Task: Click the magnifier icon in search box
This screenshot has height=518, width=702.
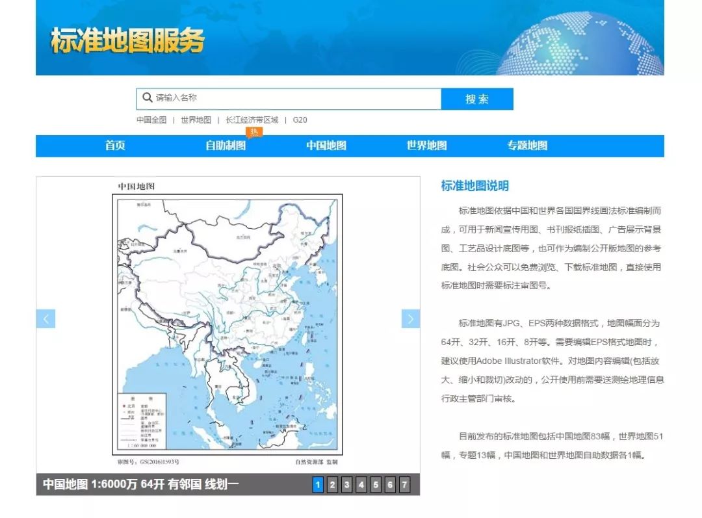Action: 148,97
